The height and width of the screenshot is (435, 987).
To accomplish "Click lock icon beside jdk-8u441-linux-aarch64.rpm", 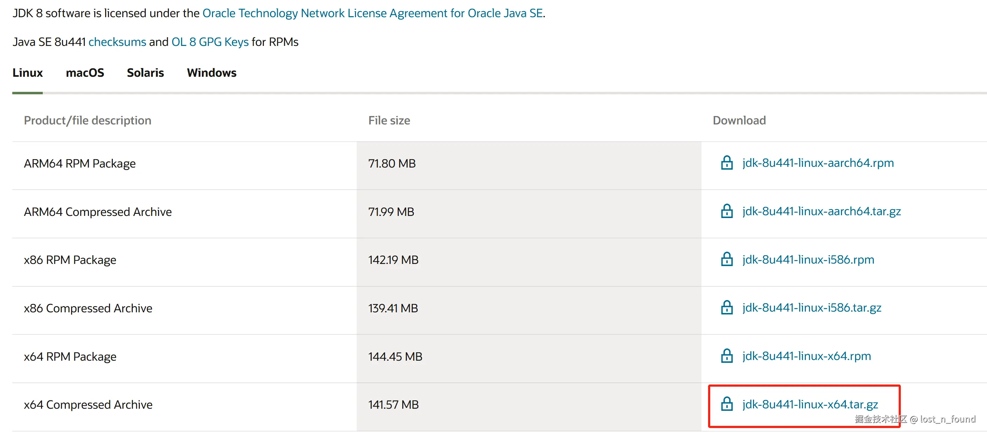I will click(x=726, y=163).
